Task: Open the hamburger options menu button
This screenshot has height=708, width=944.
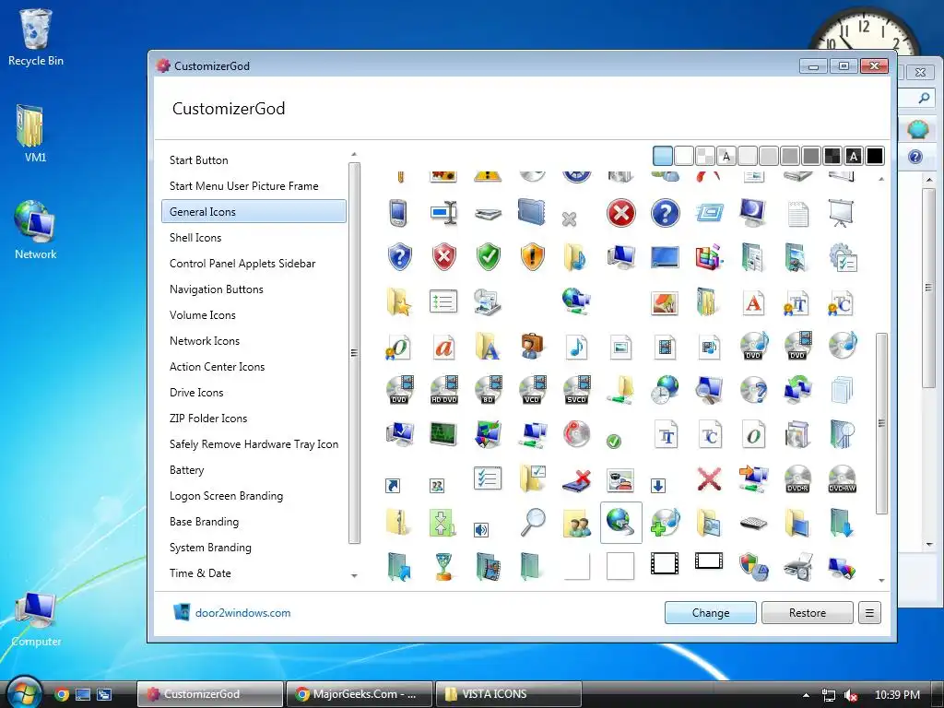Action: pos(869,613)
